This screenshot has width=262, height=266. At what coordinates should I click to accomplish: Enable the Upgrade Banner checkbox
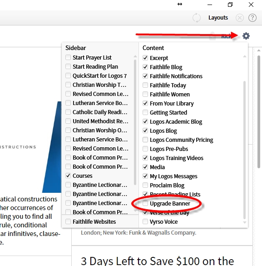145,203
